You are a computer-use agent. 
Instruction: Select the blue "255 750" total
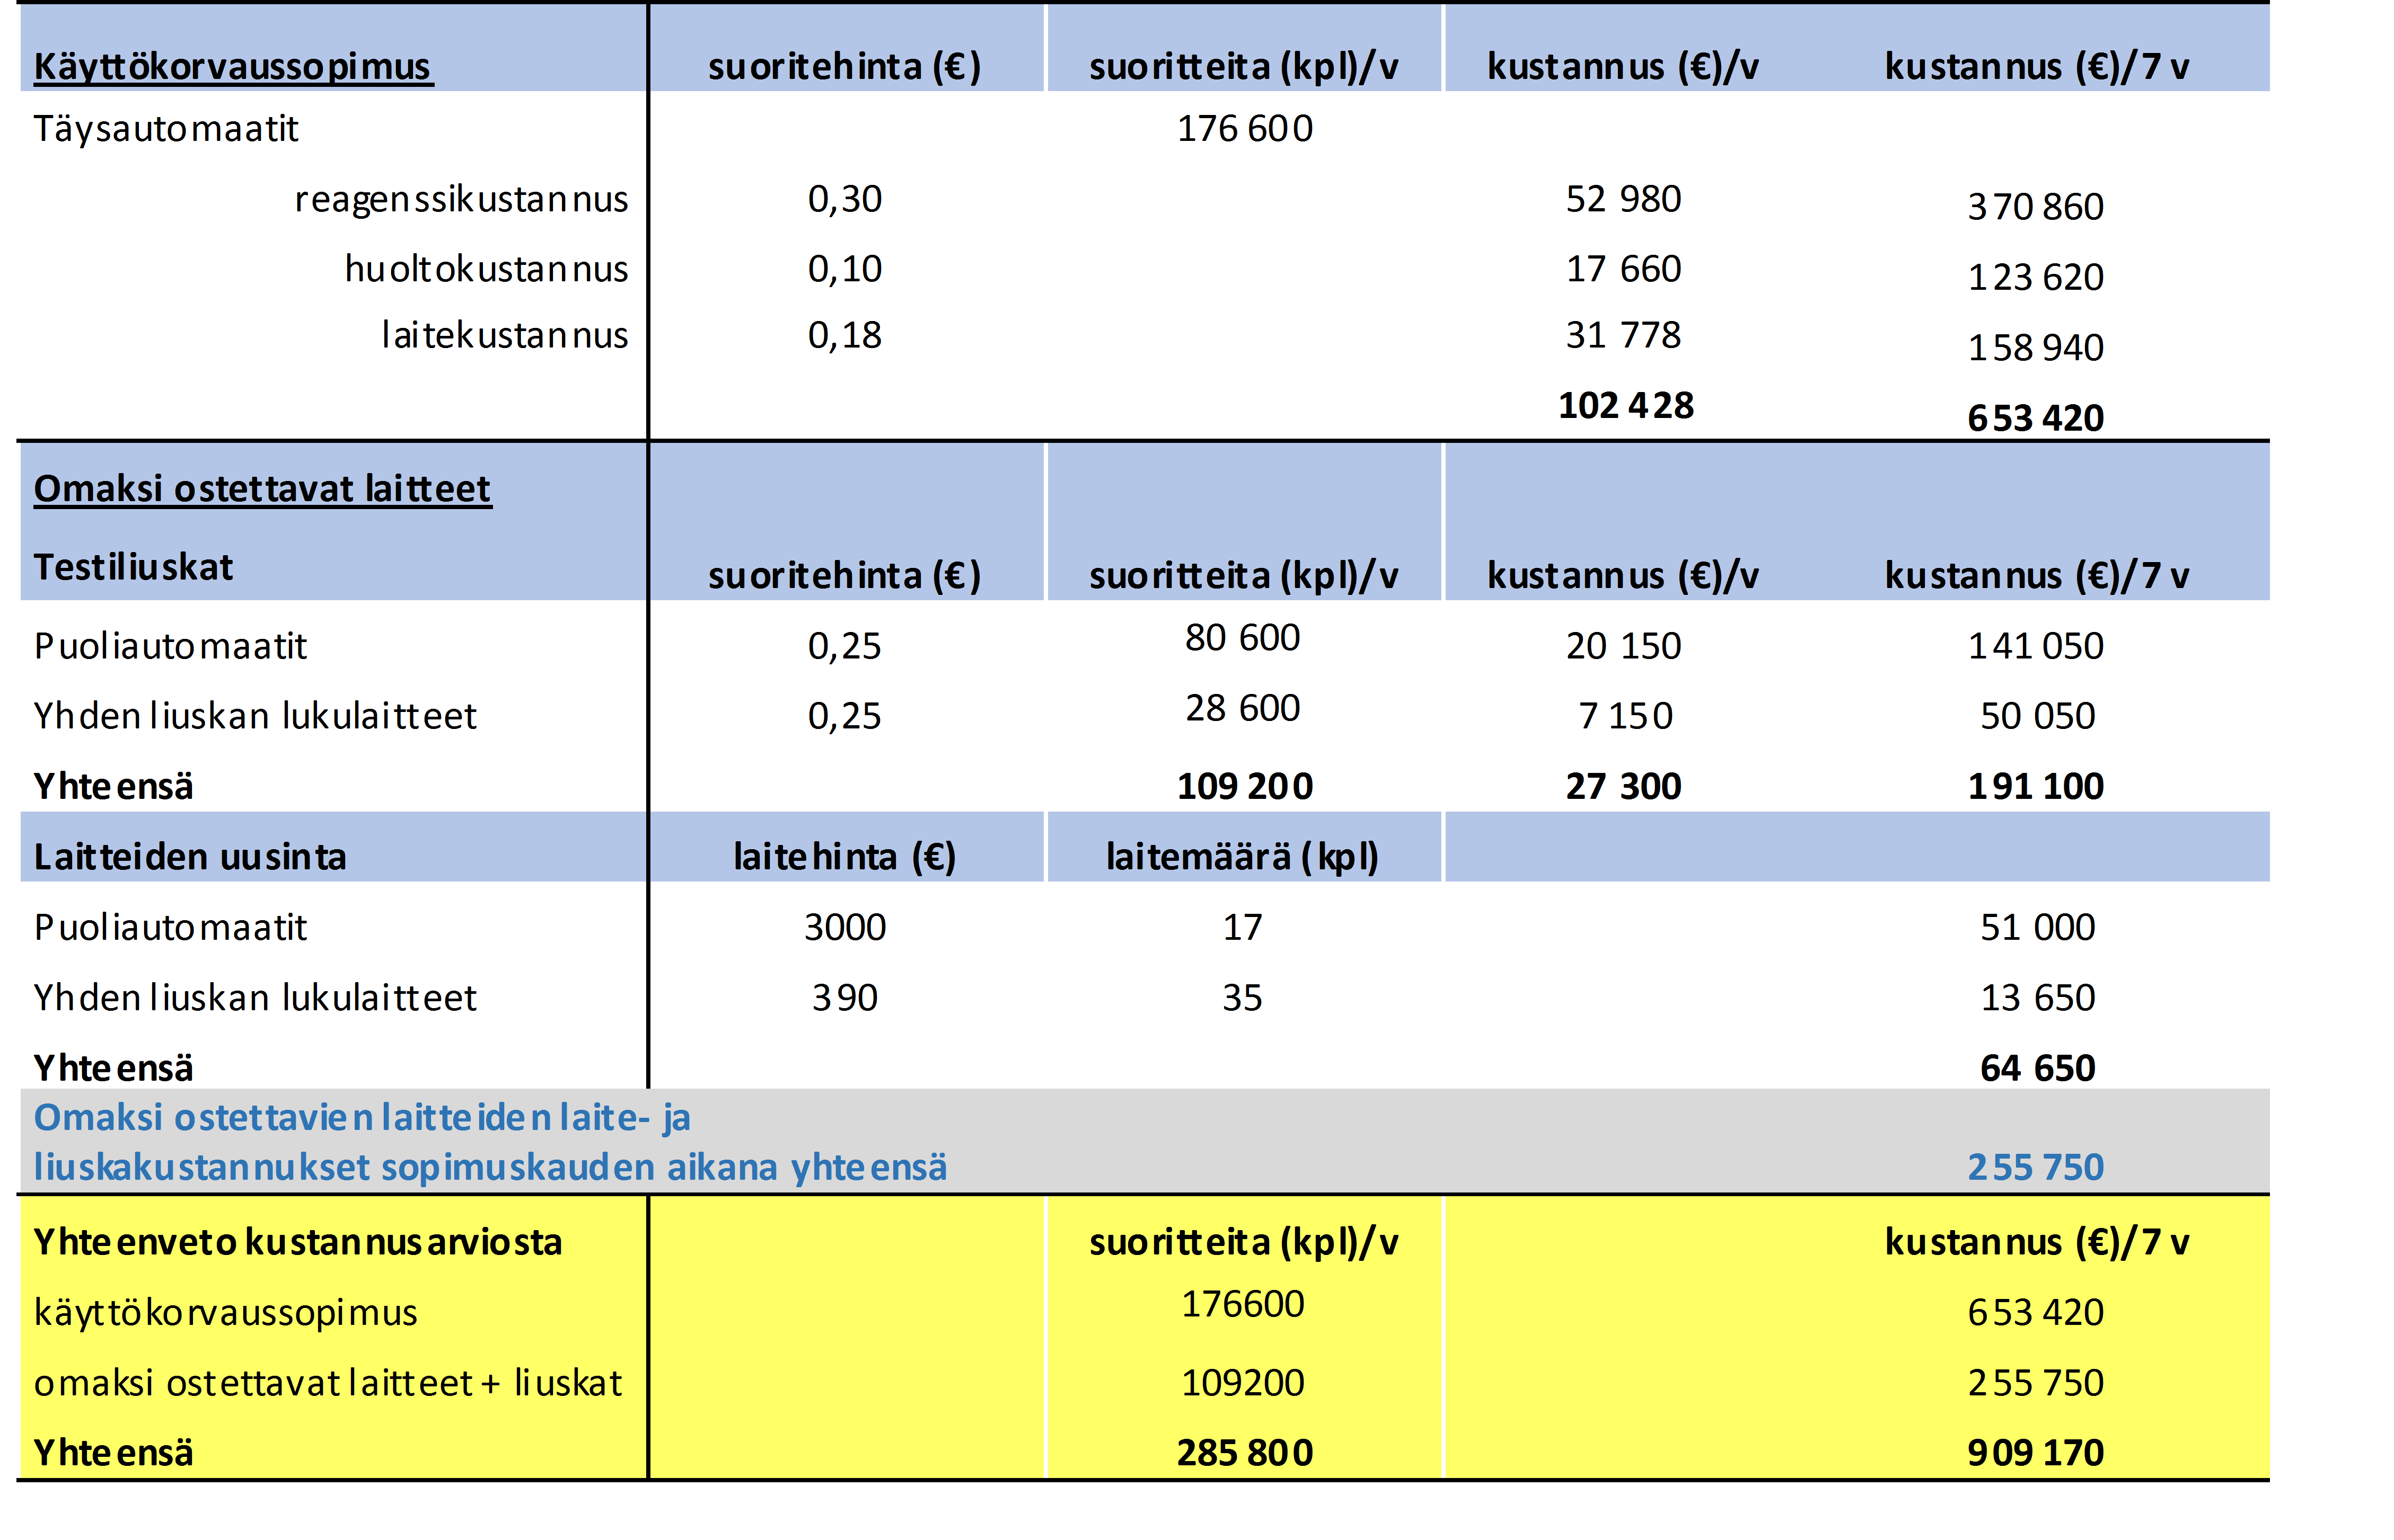point(2035,1167)
